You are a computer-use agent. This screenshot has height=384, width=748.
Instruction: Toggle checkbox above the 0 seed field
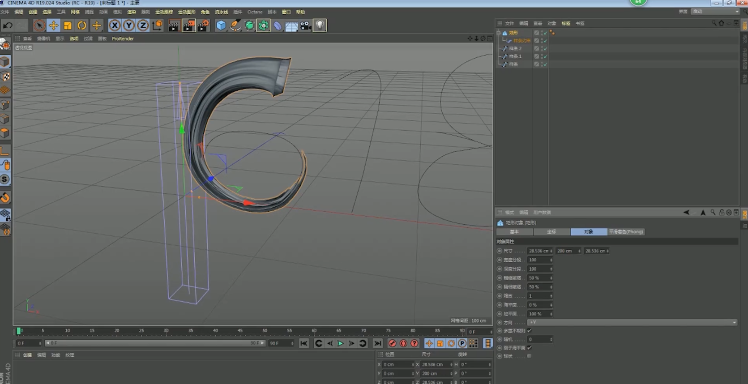(530, 331)
